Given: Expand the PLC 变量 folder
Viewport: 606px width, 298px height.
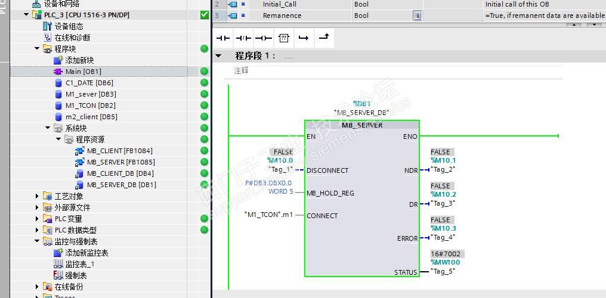Looking at the screenshot, I should click(37, 219).
